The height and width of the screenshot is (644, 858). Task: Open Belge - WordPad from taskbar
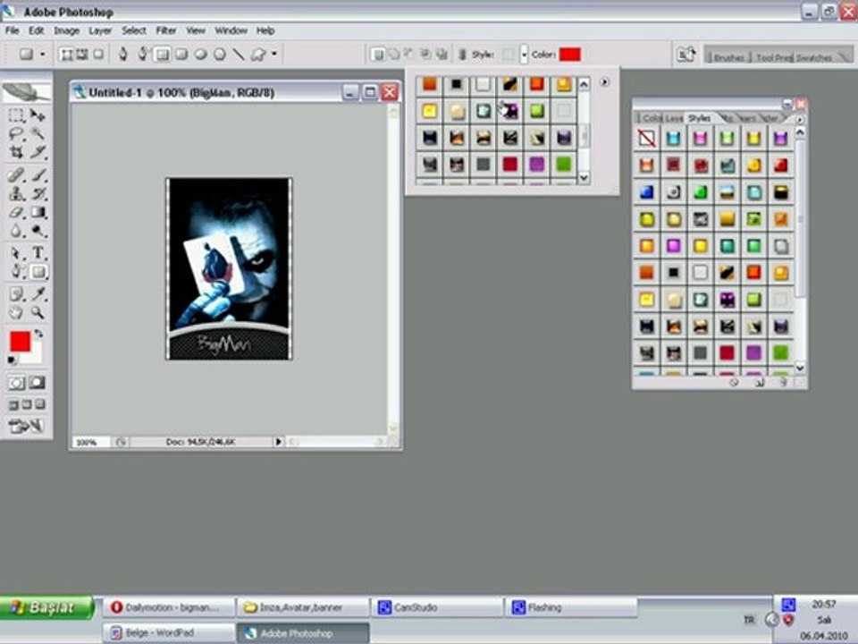coord(167,633)
